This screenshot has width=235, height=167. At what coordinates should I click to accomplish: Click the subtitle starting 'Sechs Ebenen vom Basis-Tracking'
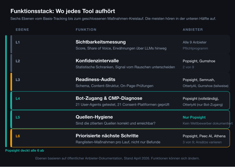click(x=113, y=19)
